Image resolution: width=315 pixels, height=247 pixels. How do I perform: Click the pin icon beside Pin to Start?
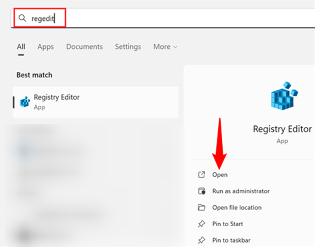202,224
